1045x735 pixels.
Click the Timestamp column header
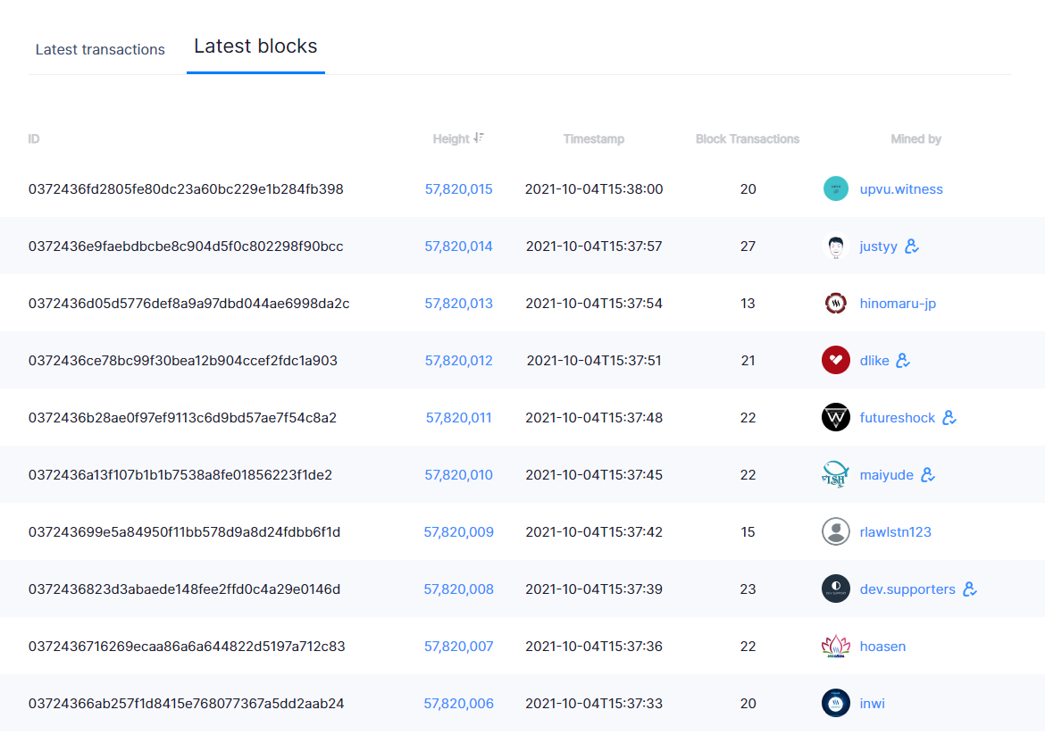594,138
